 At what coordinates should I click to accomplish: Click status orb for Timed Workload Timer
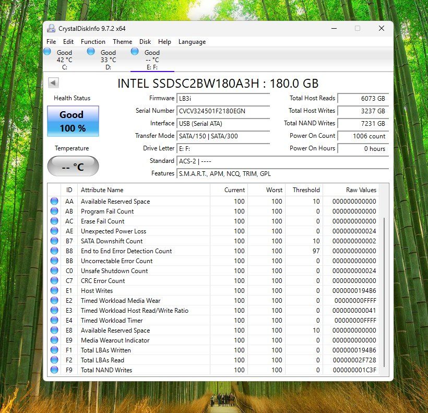(x=54, y=320)
